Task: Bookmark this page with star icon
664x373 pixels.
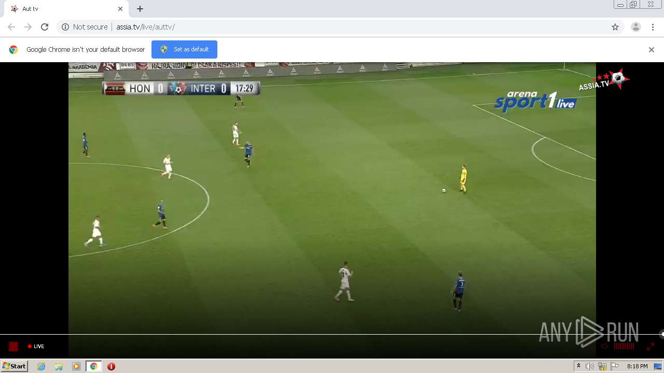Action: 615,27
